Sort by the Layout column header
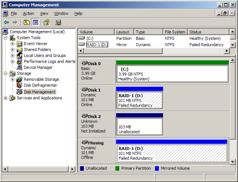This screenshot has width=238, height=182. [x=124, y=32]
